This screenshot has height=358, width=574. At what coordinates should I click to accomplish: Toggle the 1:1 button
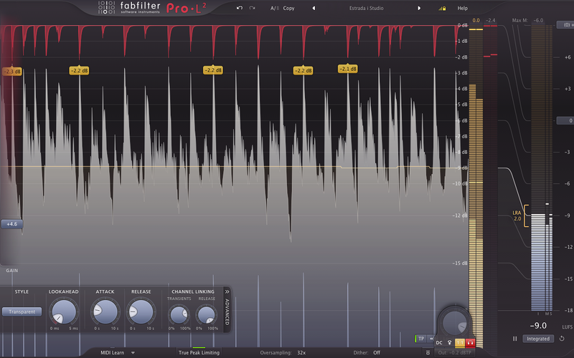(x=460, y=343)
